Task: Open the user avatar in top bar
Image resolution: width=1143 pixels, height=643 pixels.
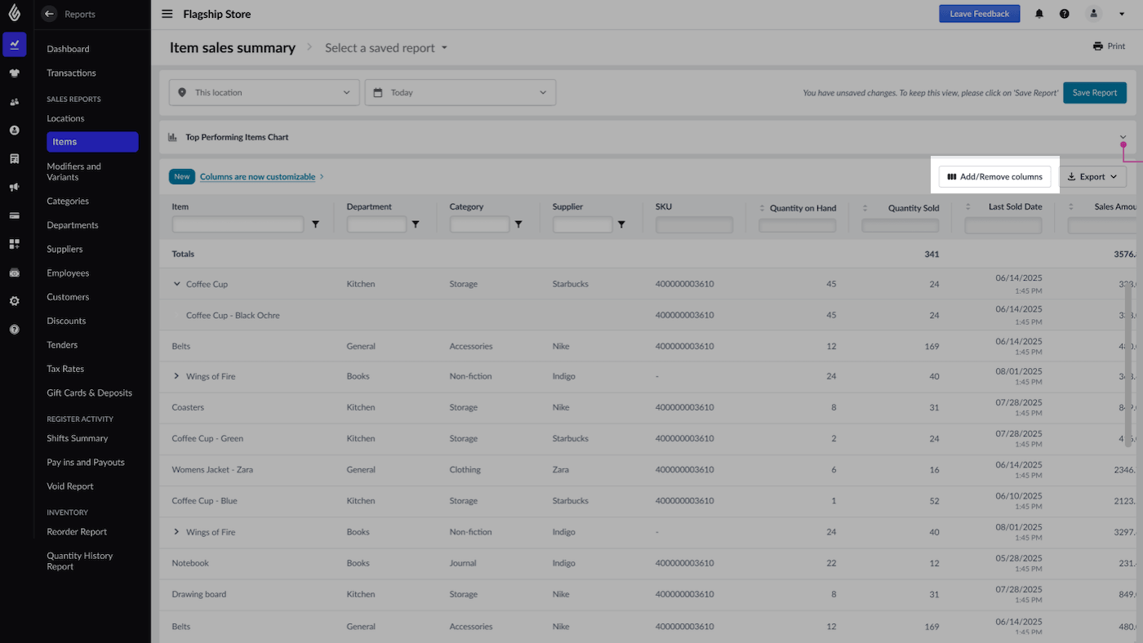Action: point(1094,14)
